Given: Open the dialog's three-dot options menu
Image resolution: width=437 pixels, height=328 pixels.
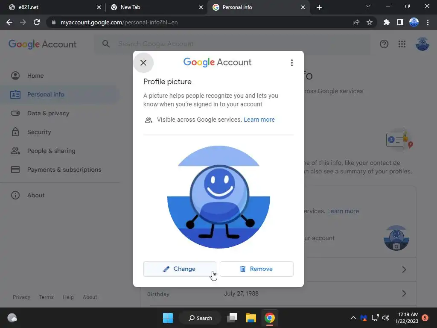Looking at the screenshot, I should point(292,63).
